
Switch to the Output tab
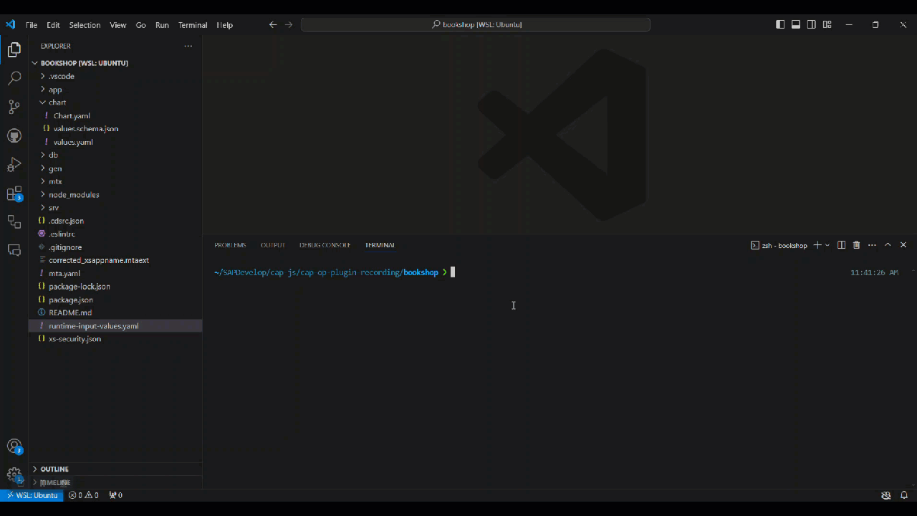[273, 245]
